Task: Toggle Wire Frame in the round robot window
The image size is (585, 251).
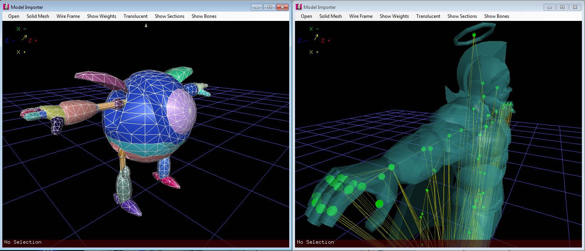Action: (x=68, y=16)
